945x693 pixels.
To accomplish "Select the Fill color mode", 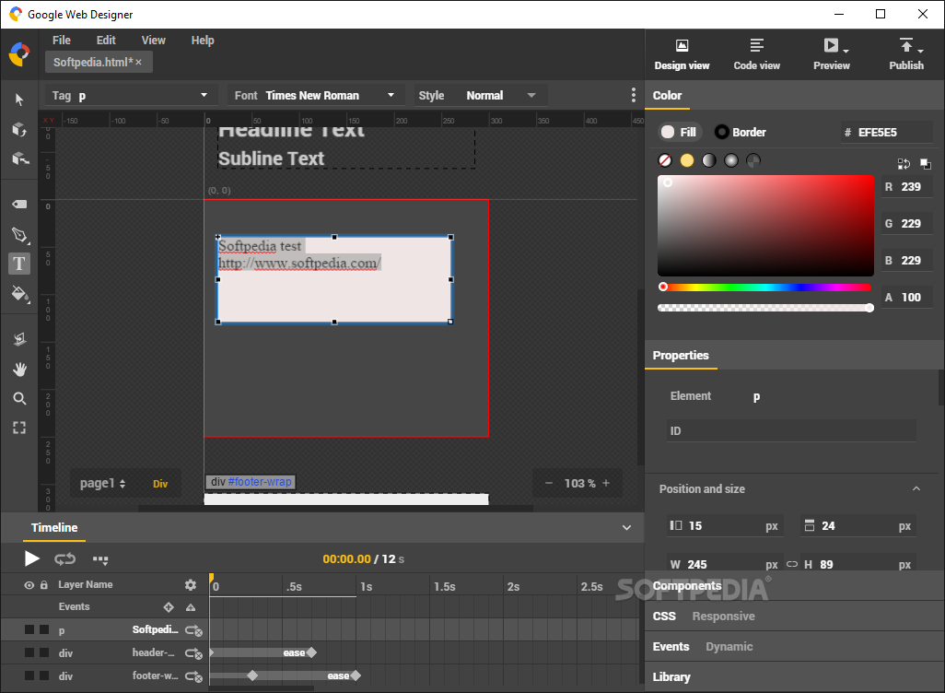I will coord(679,132).
